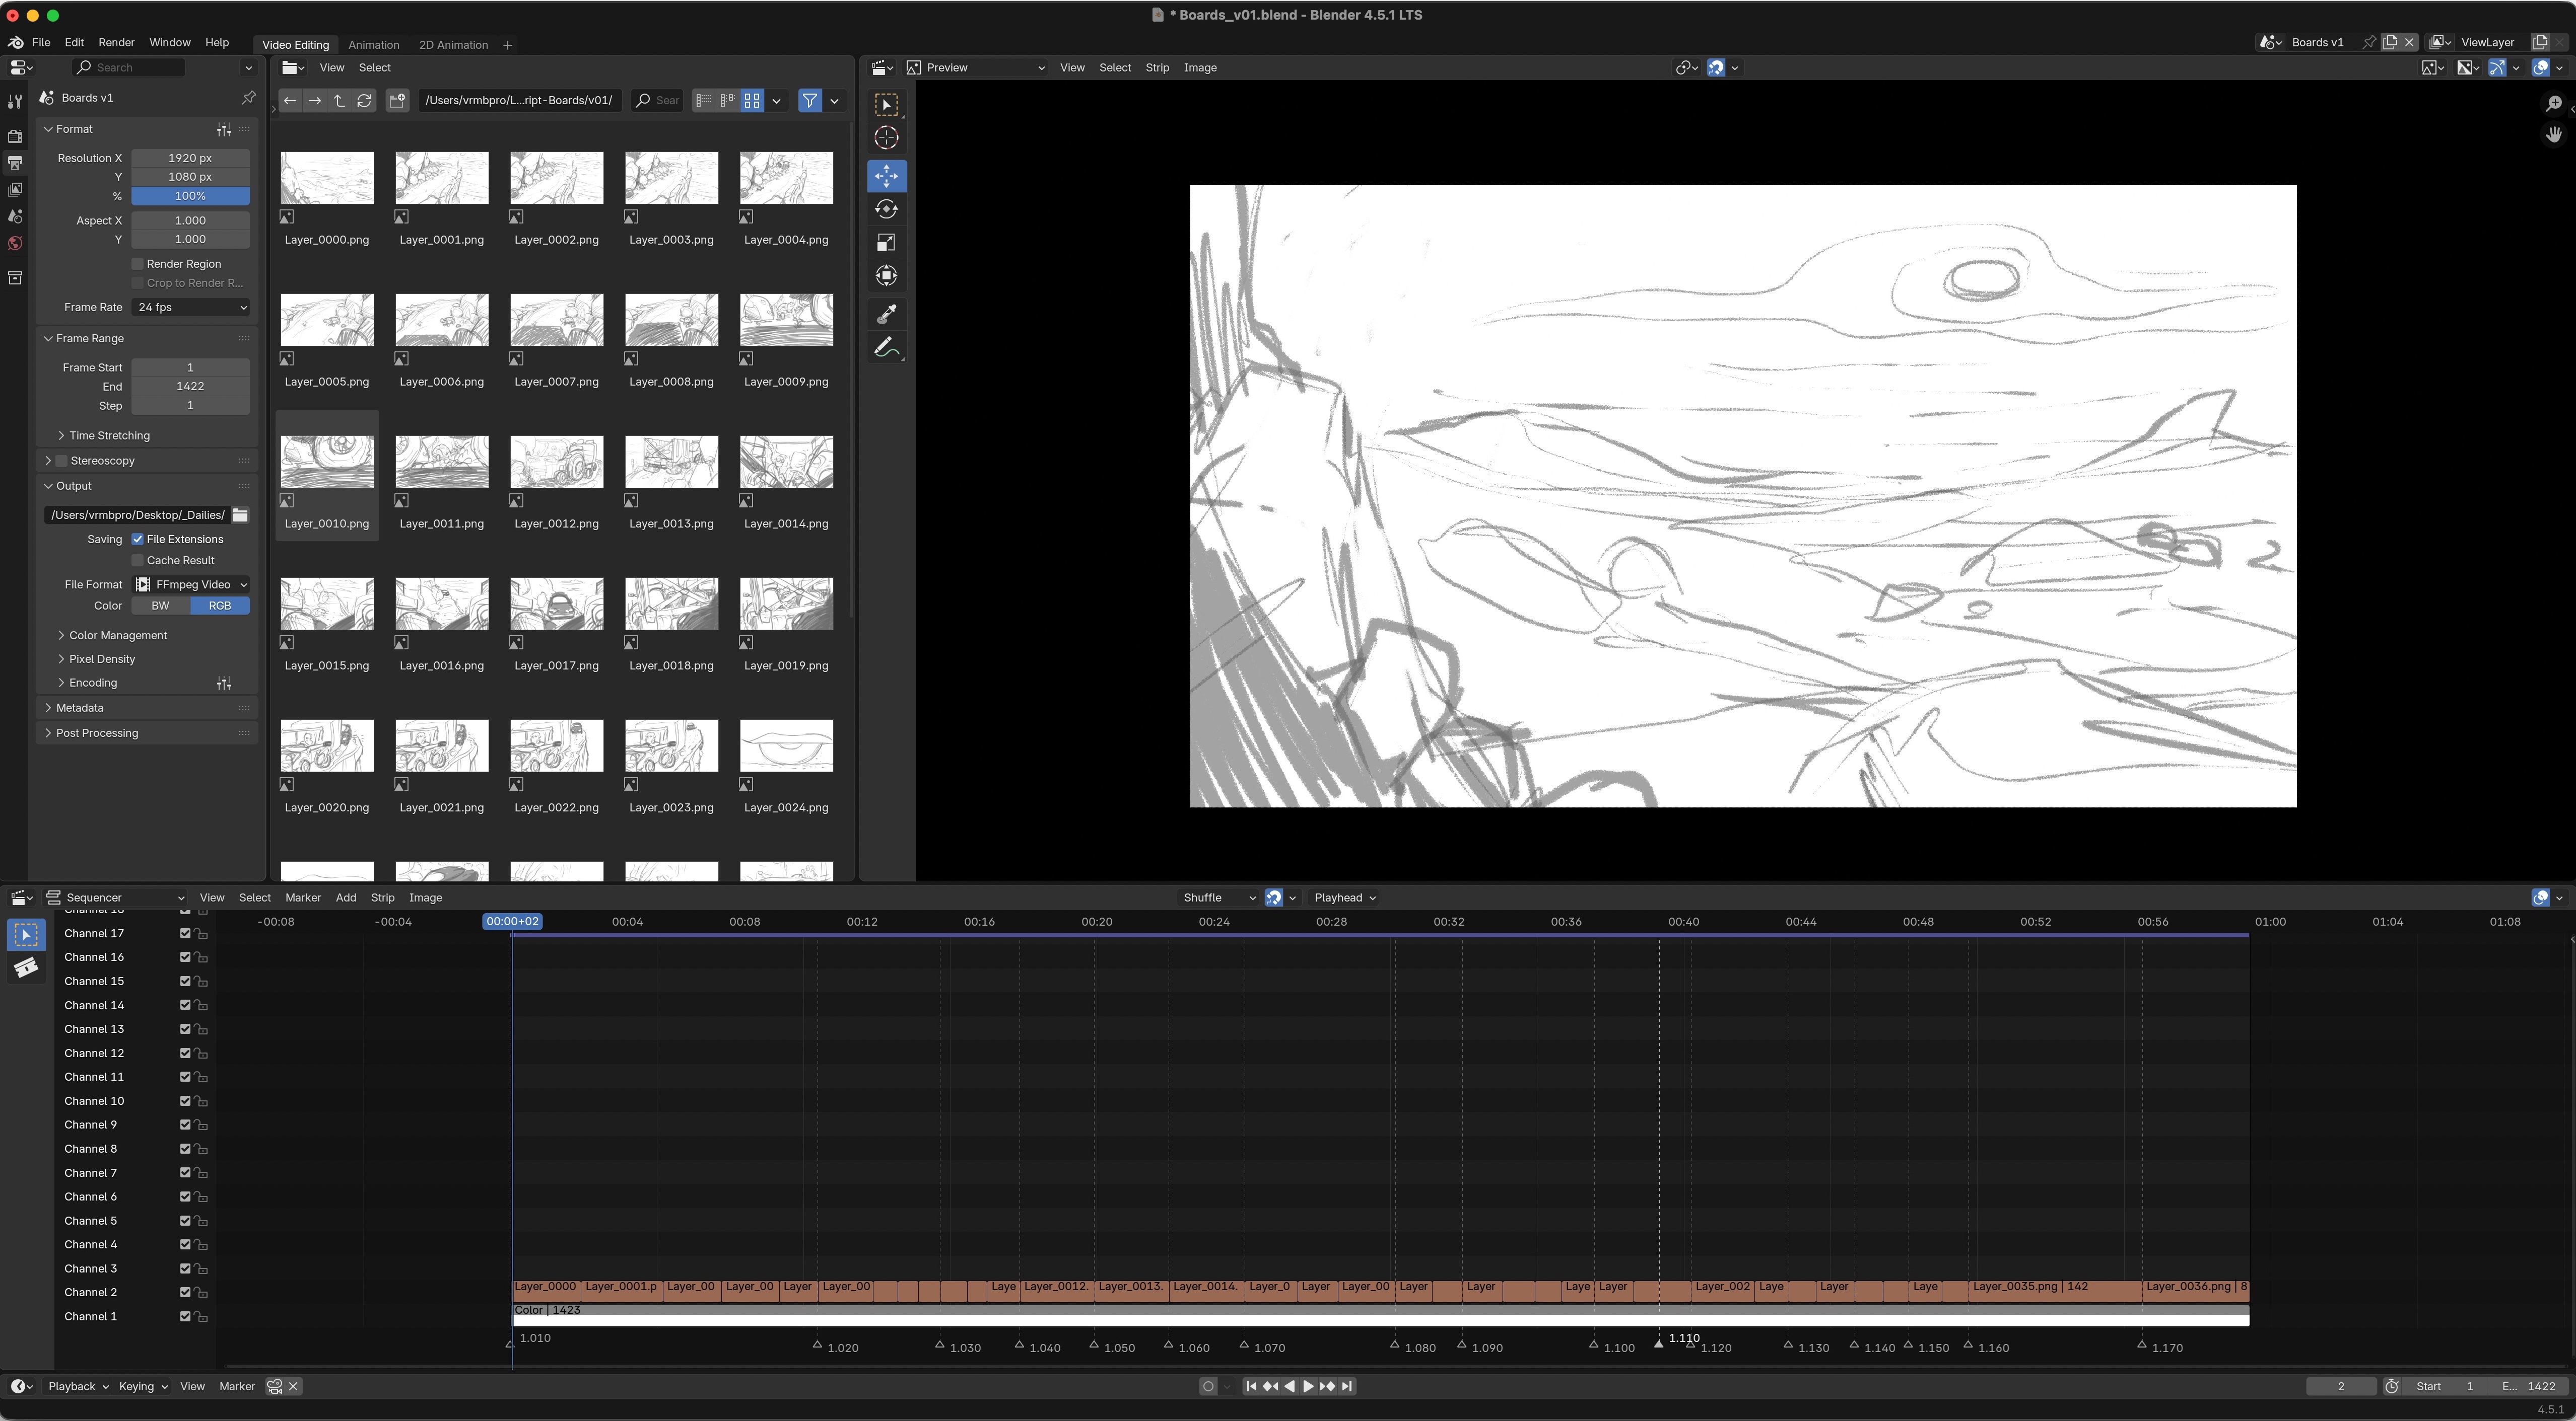Enable the Render Region checkbox
The height and width of the screenshot is (1421, 2576).
click(138, 264)
